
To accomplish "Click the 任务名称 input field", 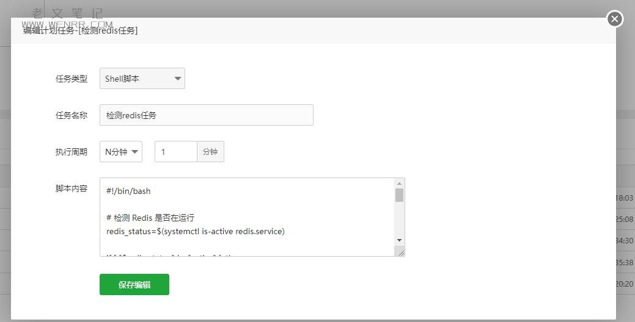I will [x=206, y=115].
